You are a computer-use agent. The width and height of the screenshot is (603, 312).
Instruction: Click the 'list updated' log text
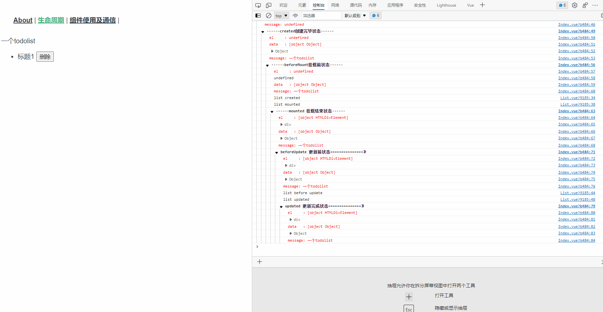tap(296, 199)
